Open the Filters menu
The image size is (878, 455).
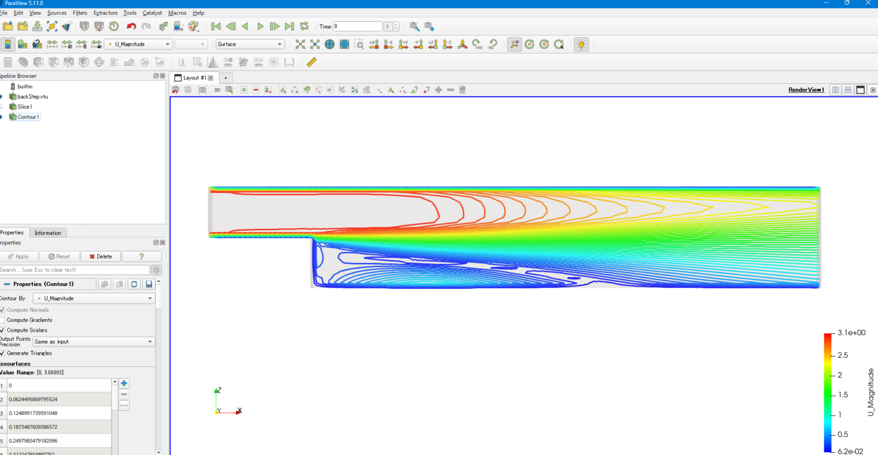(79, 13)
